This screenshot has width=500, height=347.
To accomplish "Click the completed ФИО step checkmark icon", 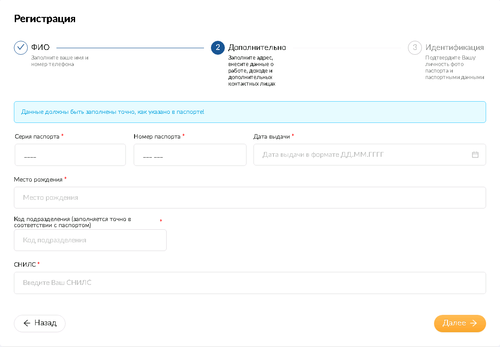I will click(21, 48).
